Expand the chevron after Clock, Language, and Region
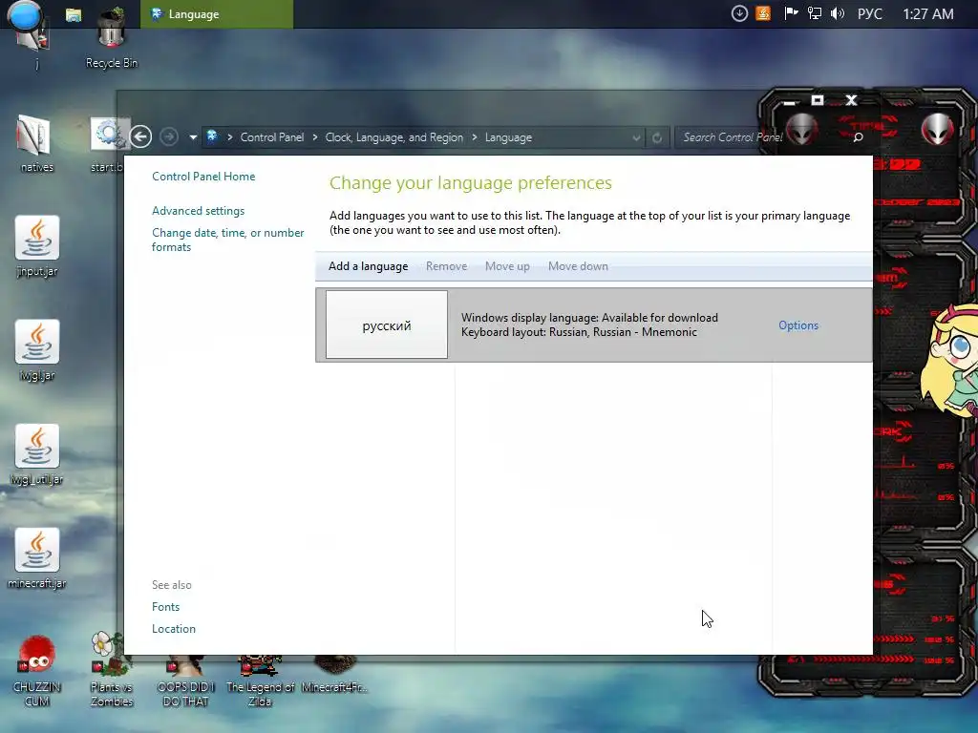The height and width of the screenshot is (733, 978). tap(474, 137)
